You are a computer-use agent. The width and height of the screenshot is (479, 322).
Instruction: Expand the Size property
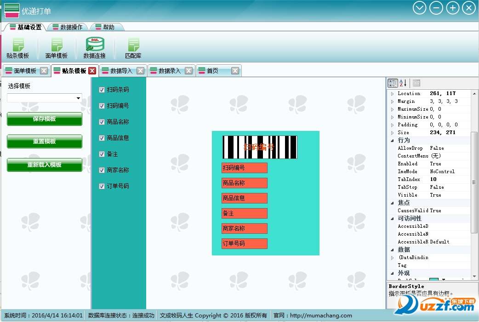point(393,133)
